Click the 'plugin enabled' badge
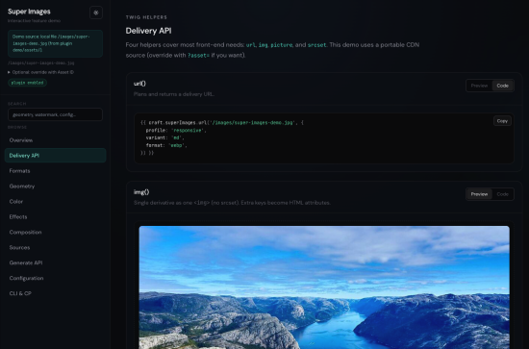The image size is (529, 349). tap(27, 83)
